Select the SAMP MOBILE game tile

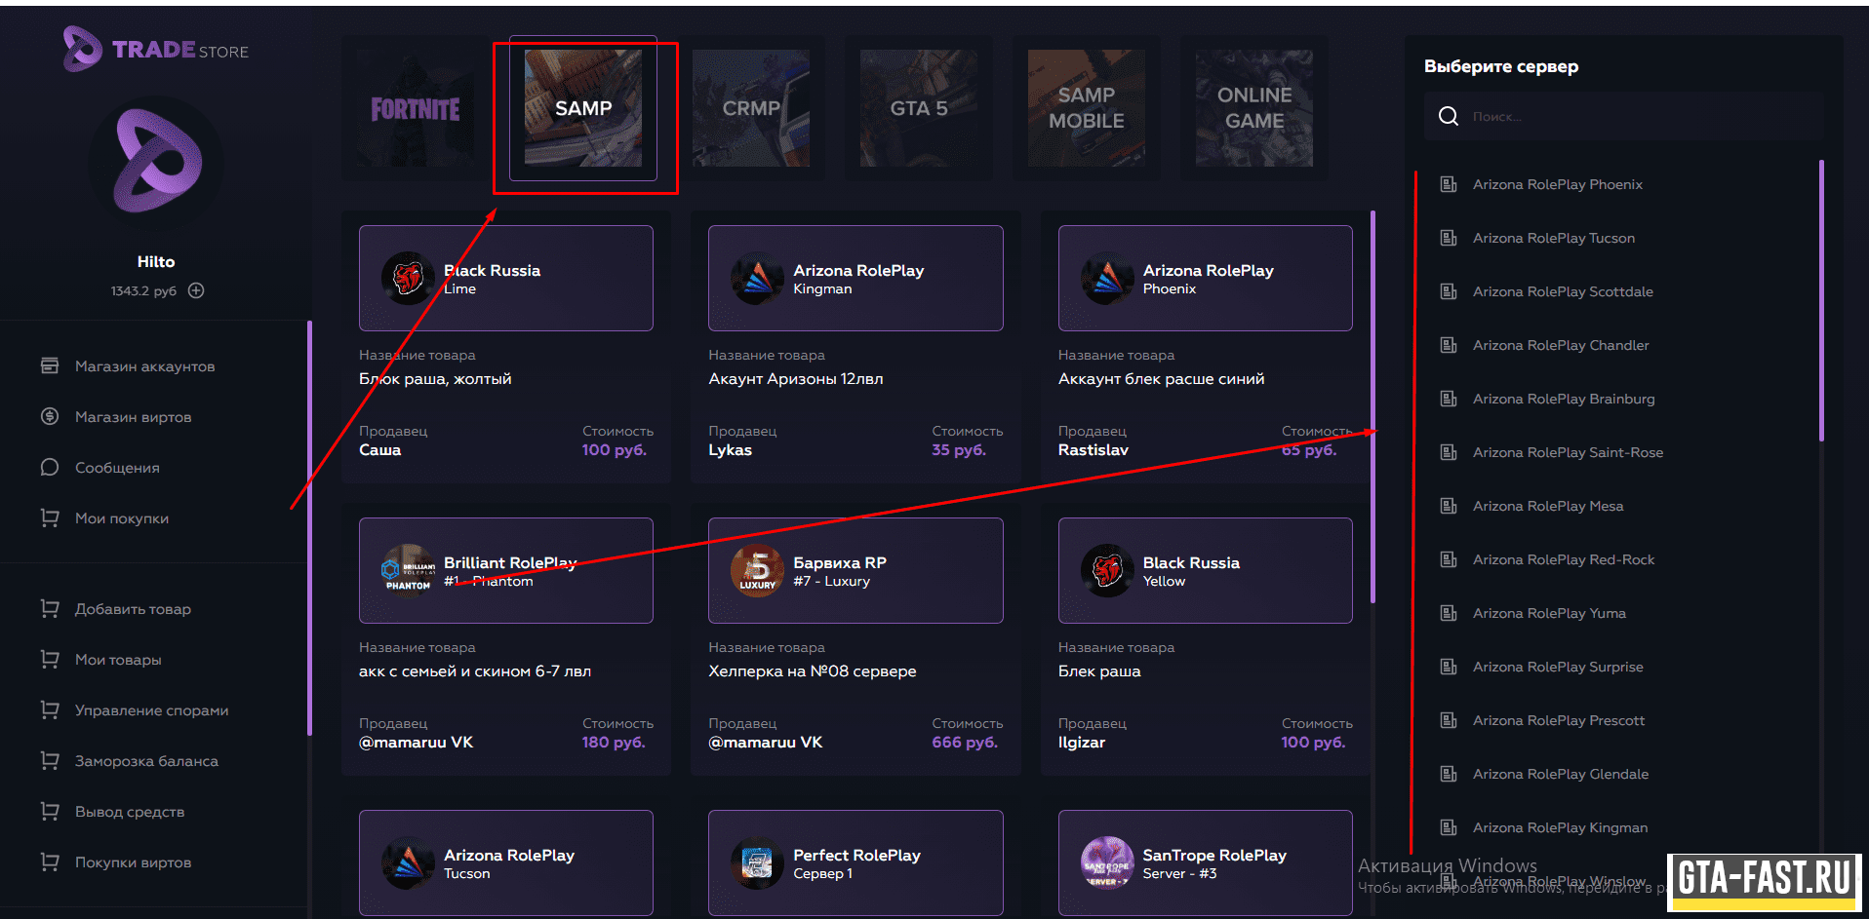click(1087, 108)
